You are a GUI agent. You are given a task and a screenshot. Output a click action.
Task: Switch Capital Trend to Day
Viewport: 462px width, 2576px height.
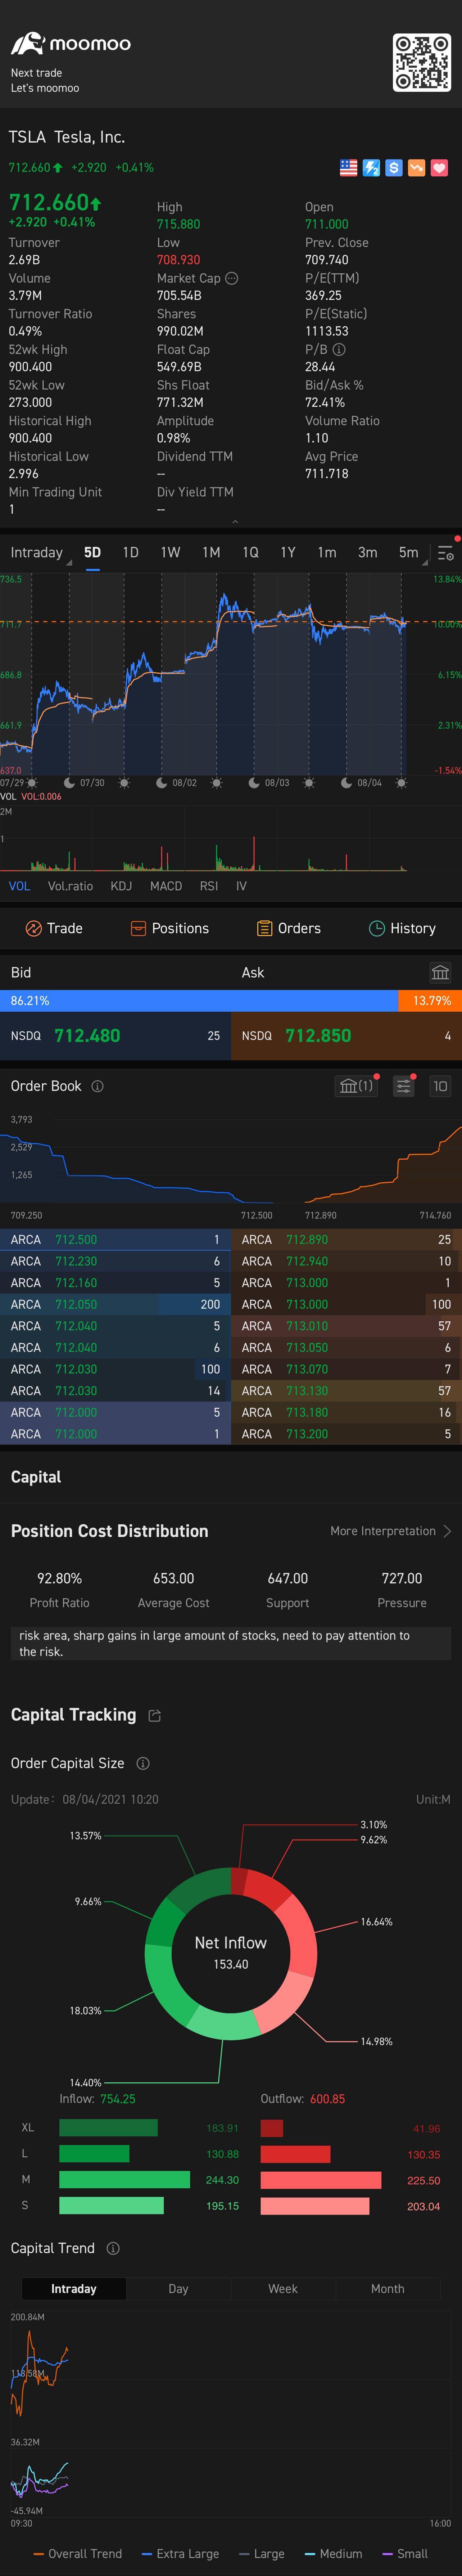(x=178, y=2289)
